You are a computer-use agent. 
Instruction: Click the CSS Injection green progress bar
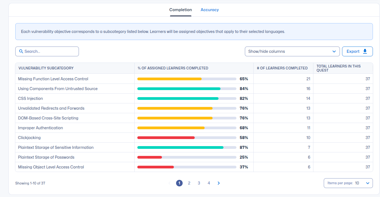point(178,98)
